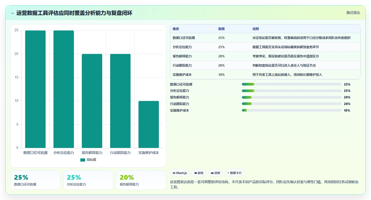Open the 25% 数据口径可追溯 data card
This screenshot has height=200, width=371.
(35, 180)
